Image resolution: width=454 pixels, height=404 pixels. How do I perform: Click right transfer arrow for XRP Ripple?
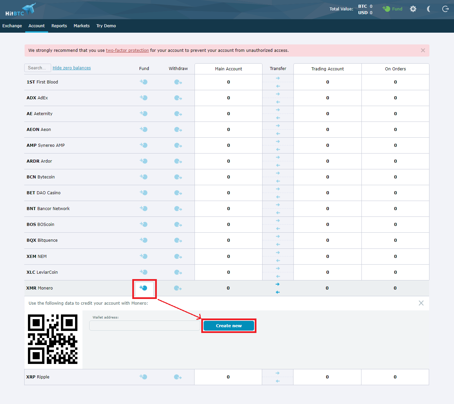click(278, 373)
